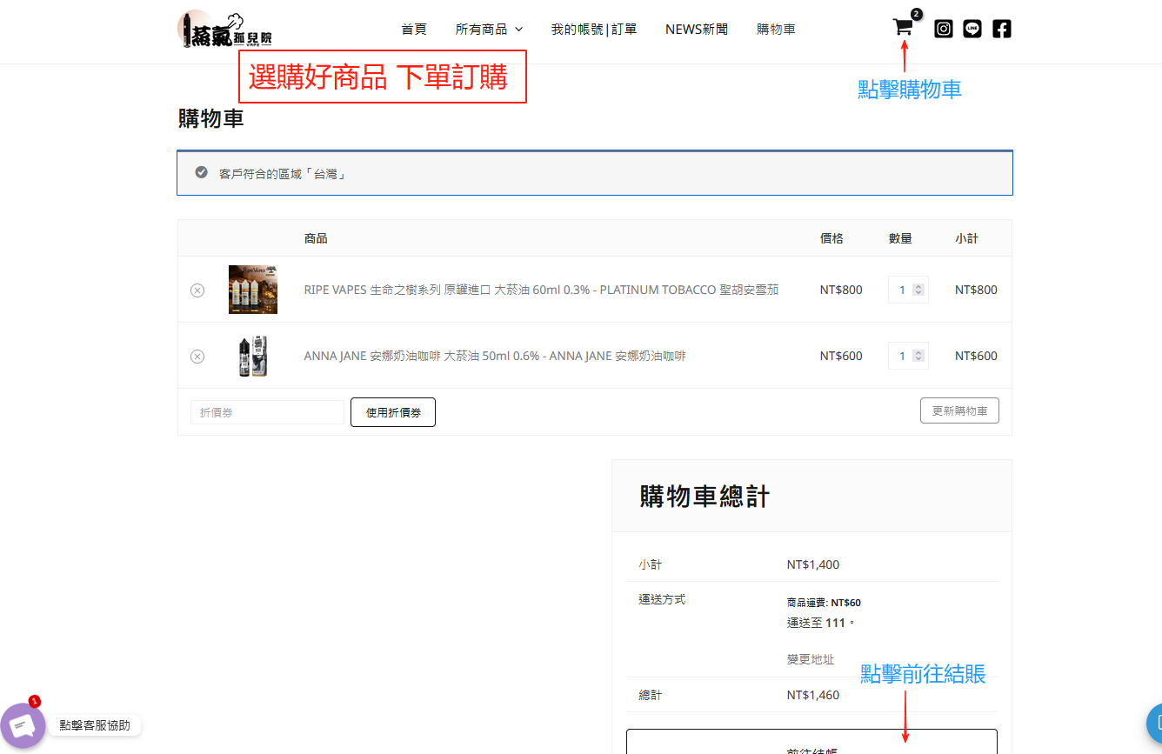
Task: Focus the 折價券 coupon input field
Action: tap(267, 413)
